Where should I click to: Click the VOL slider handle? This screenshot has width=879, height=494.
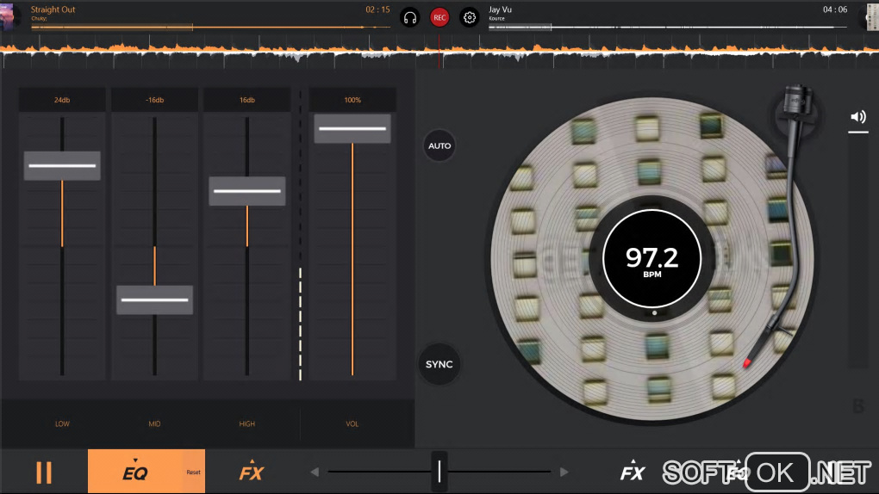click(352, 129)
